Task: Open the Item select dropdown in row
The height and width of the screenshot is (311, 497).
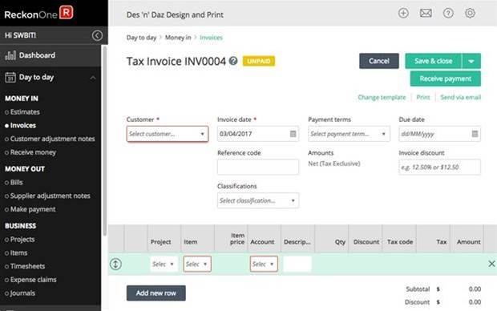Action: [197, 264]
